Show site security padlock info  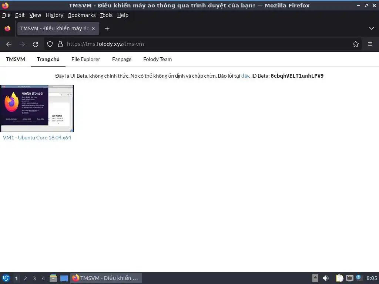point(60,44)
